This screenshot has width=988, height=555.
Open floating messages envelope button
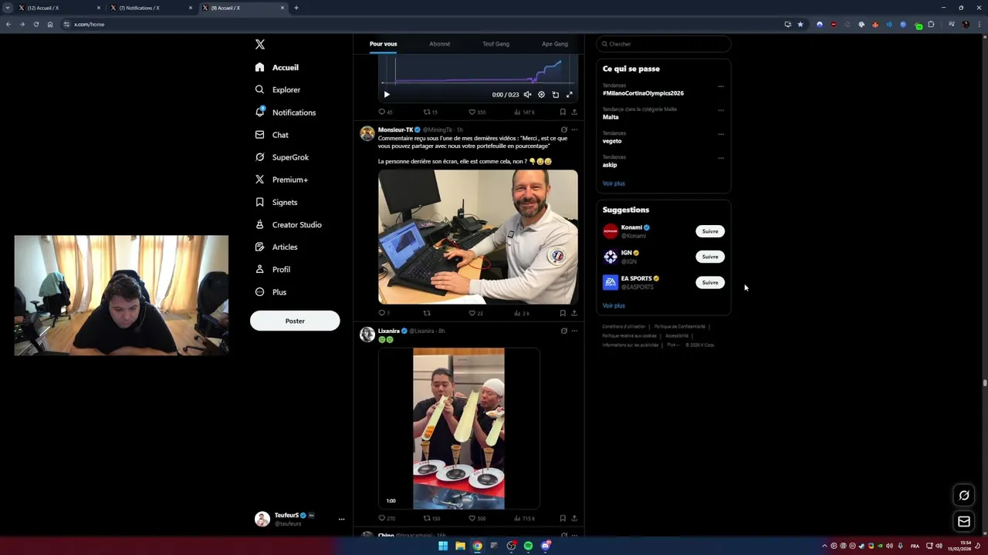964,522
